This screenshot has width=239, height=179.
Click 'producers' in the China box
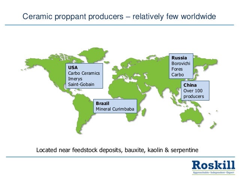point(194,96)
